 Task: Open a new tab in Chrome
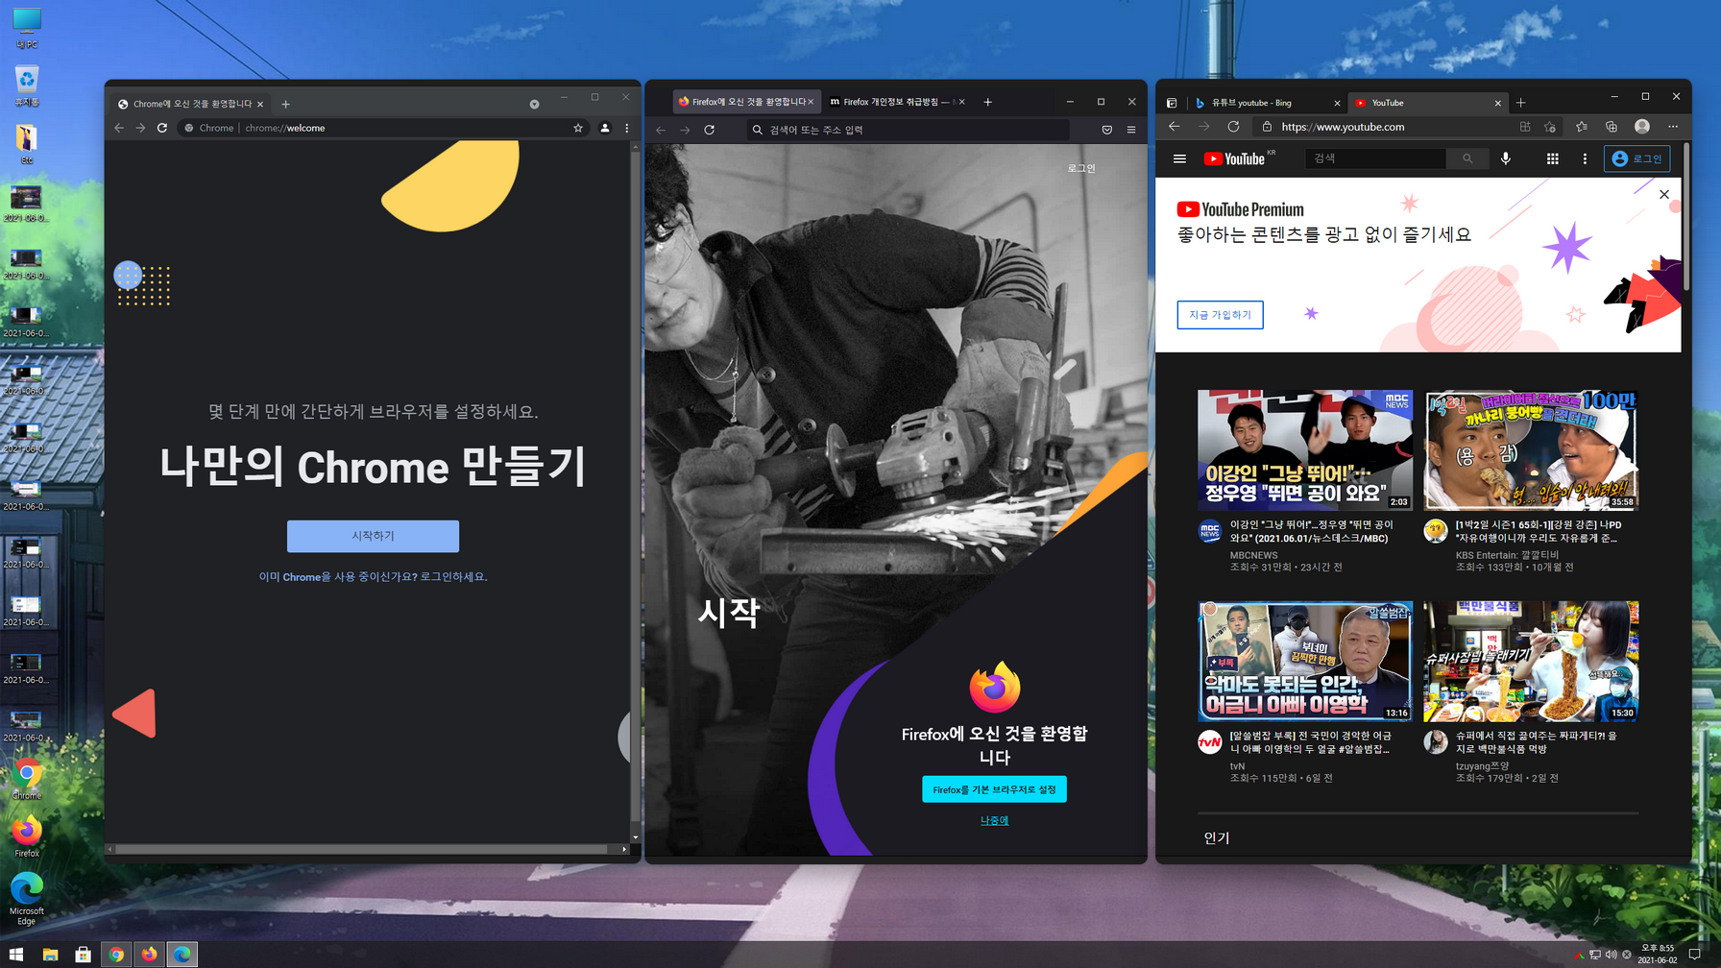pyautogui.click(x=285, y=104)
